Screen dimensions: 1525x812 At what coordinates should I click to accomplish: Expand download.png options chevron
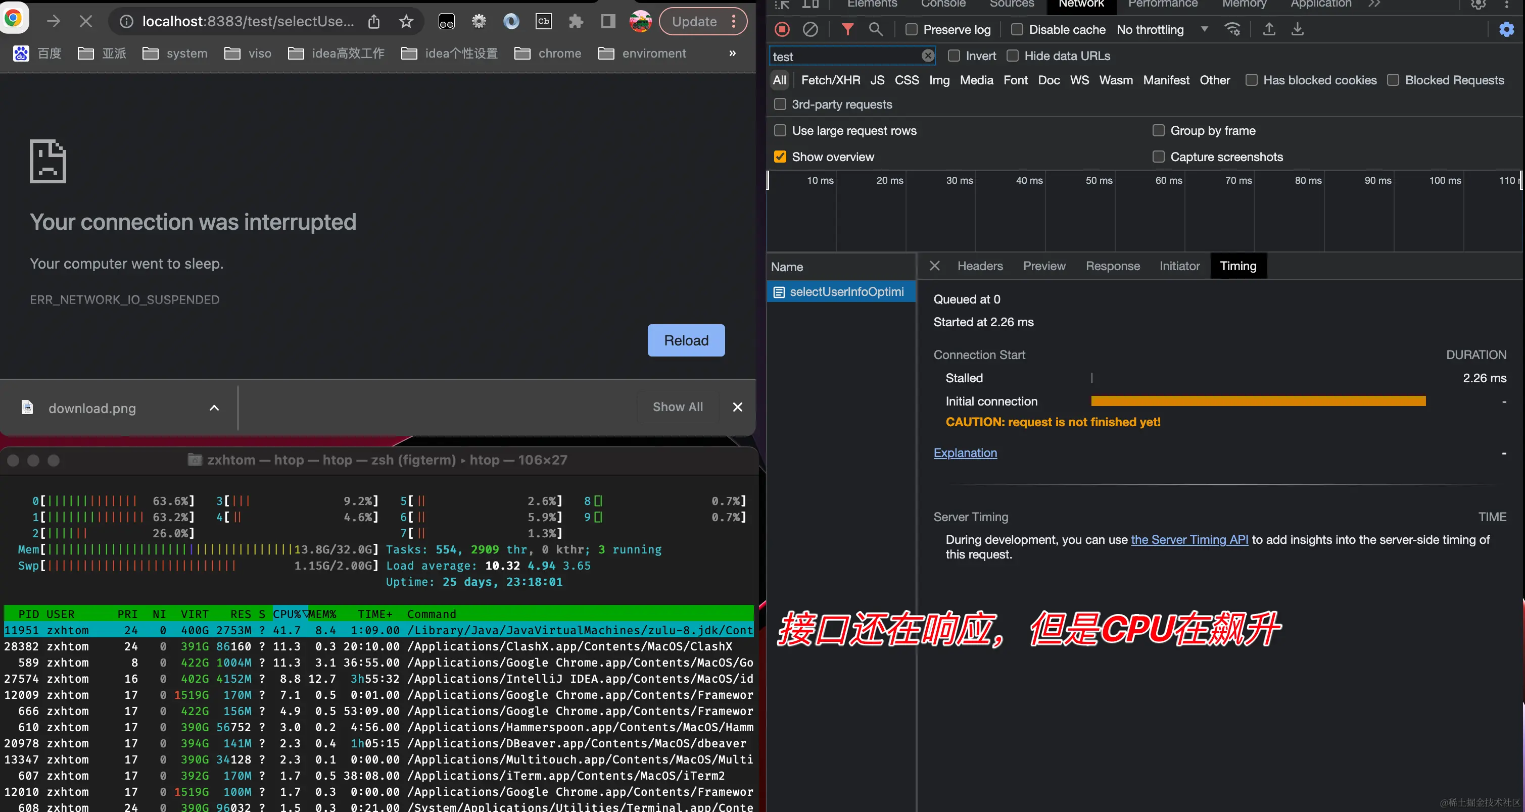pos(214,408)
